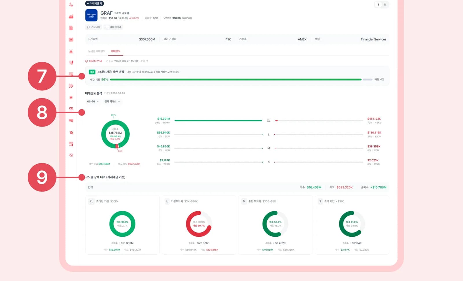Click the 순매수 +$15.786M total value
The image size is (463, 281).
[x=378, y=187]
